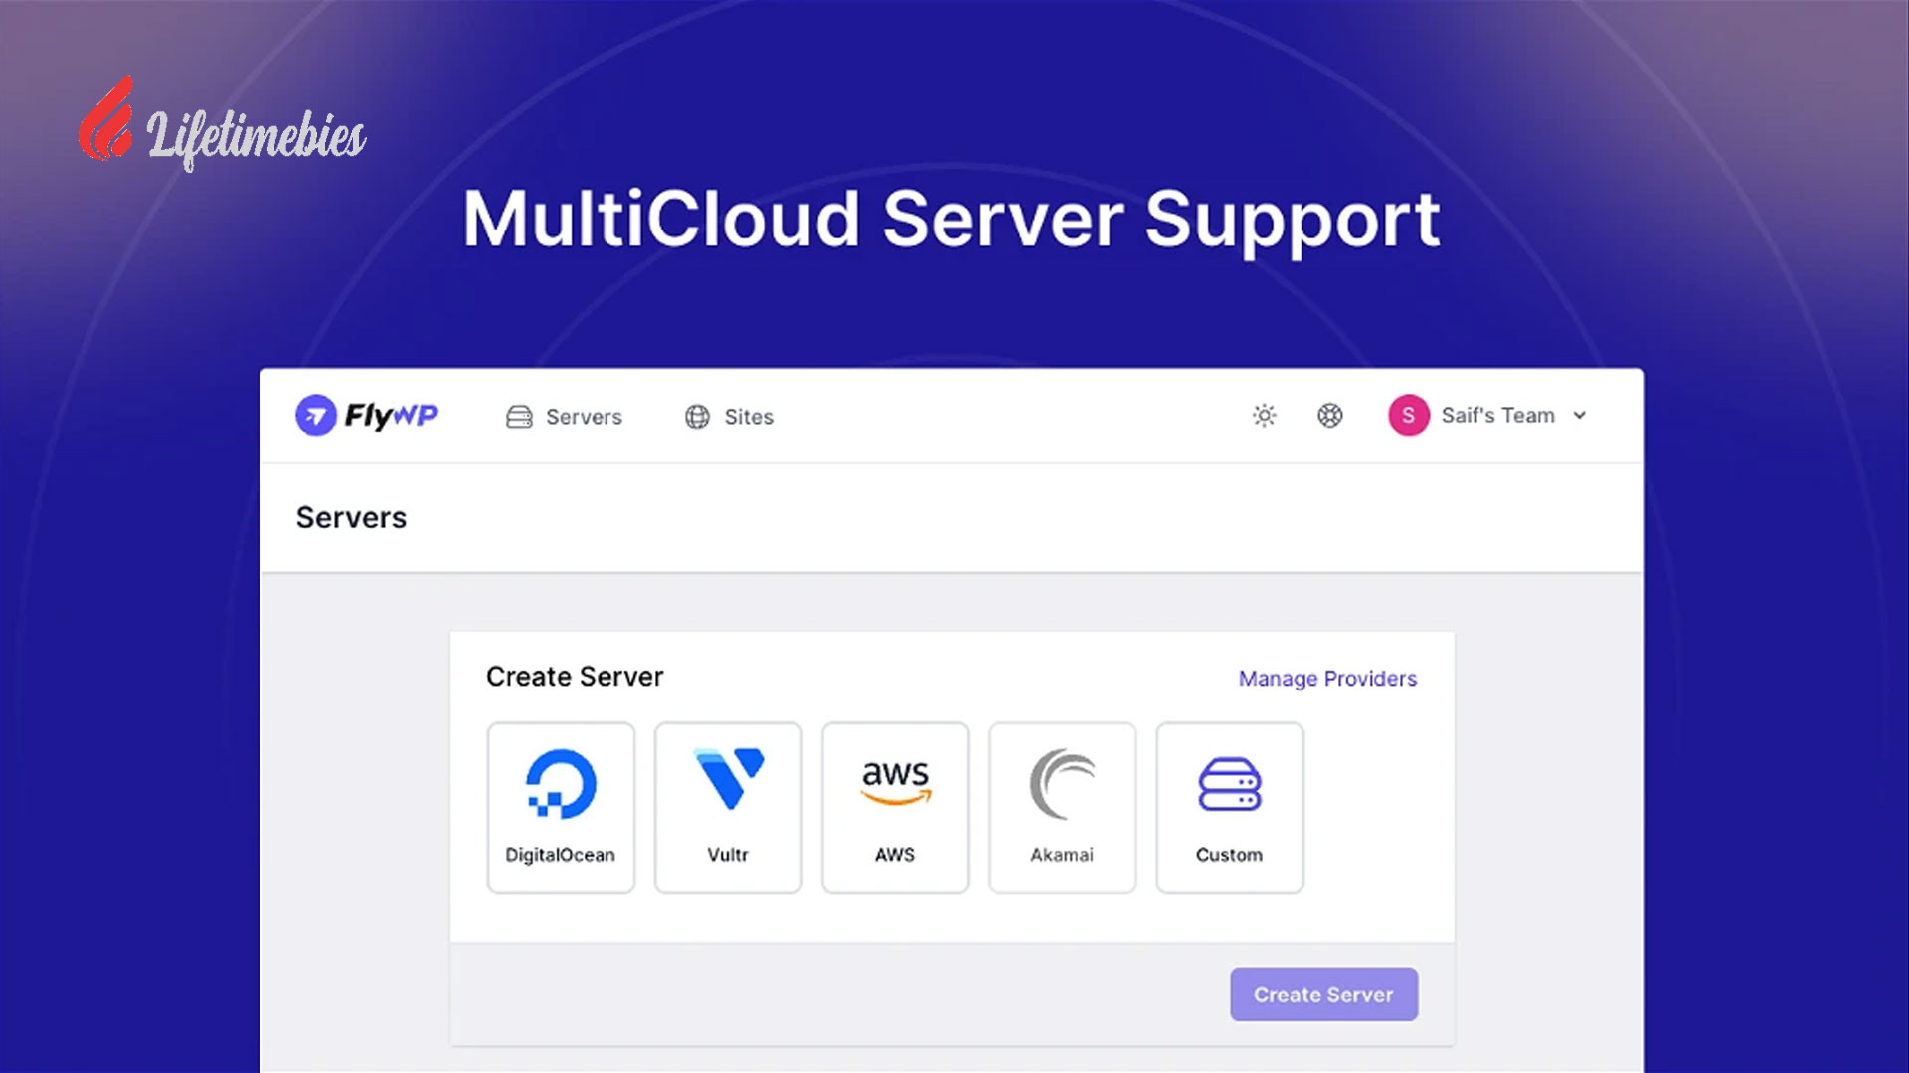The image size is (1909, 1073).
Task: Open the Sites menu item
Action: [x=729, y=417]
